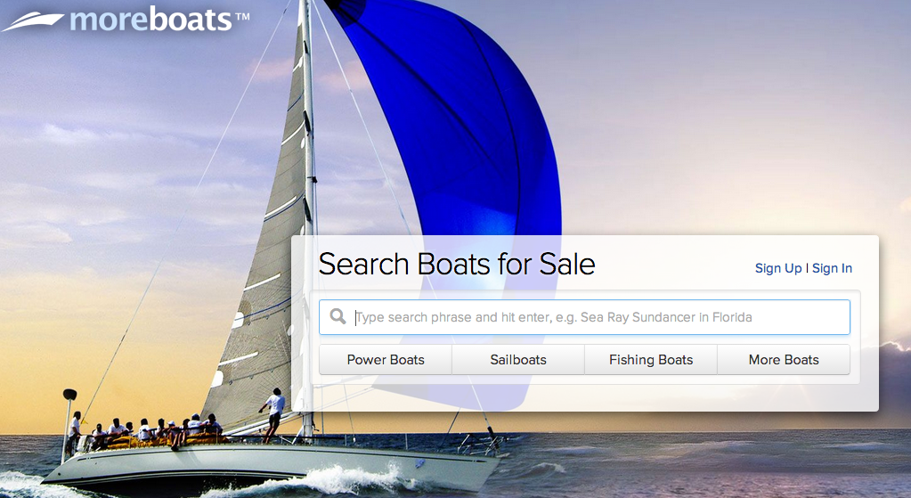Focus the search phrase input field
This screenshot has height=498, width=911.
597,317
